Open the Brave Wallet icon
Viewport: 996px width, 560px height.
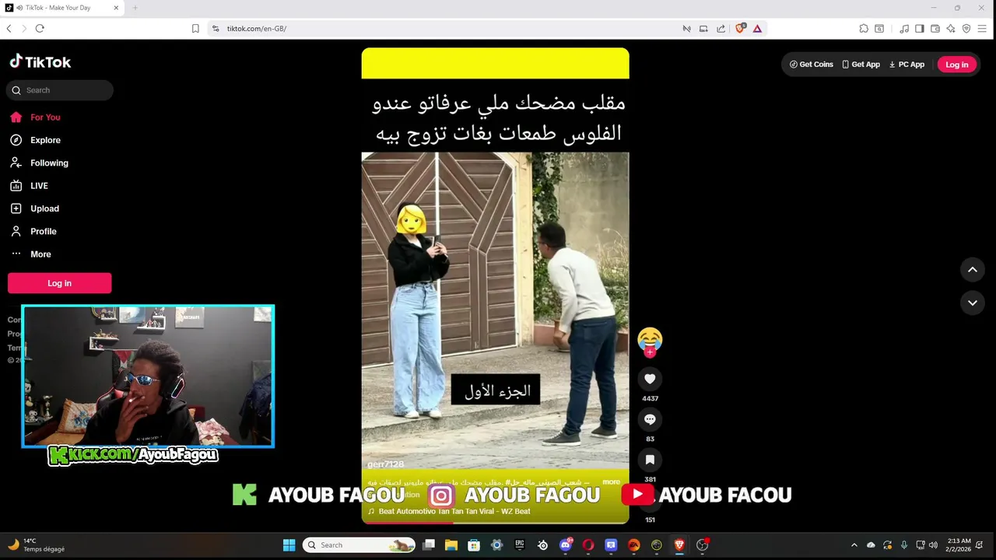pos(935,29)
